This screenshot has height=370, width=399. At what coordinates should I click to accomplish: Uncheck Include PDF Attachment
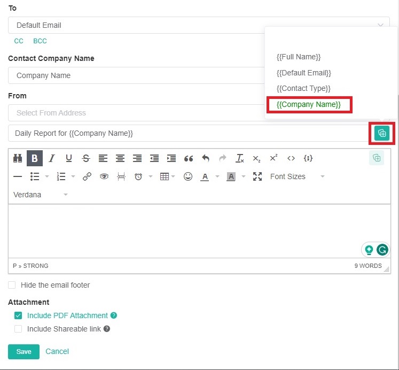[x=18, y=315]
